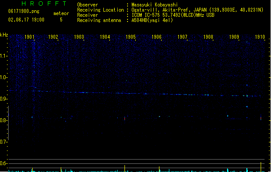271x172 pixels.
Task: Click the Receiving antenna label
Action: pos(99,20)
